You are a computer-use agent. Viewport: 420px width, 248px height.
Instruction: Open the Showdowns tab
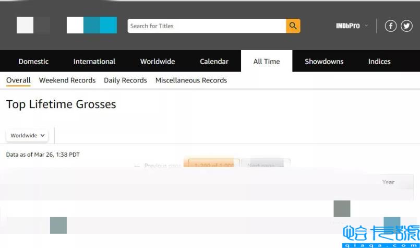coord(324,62)
